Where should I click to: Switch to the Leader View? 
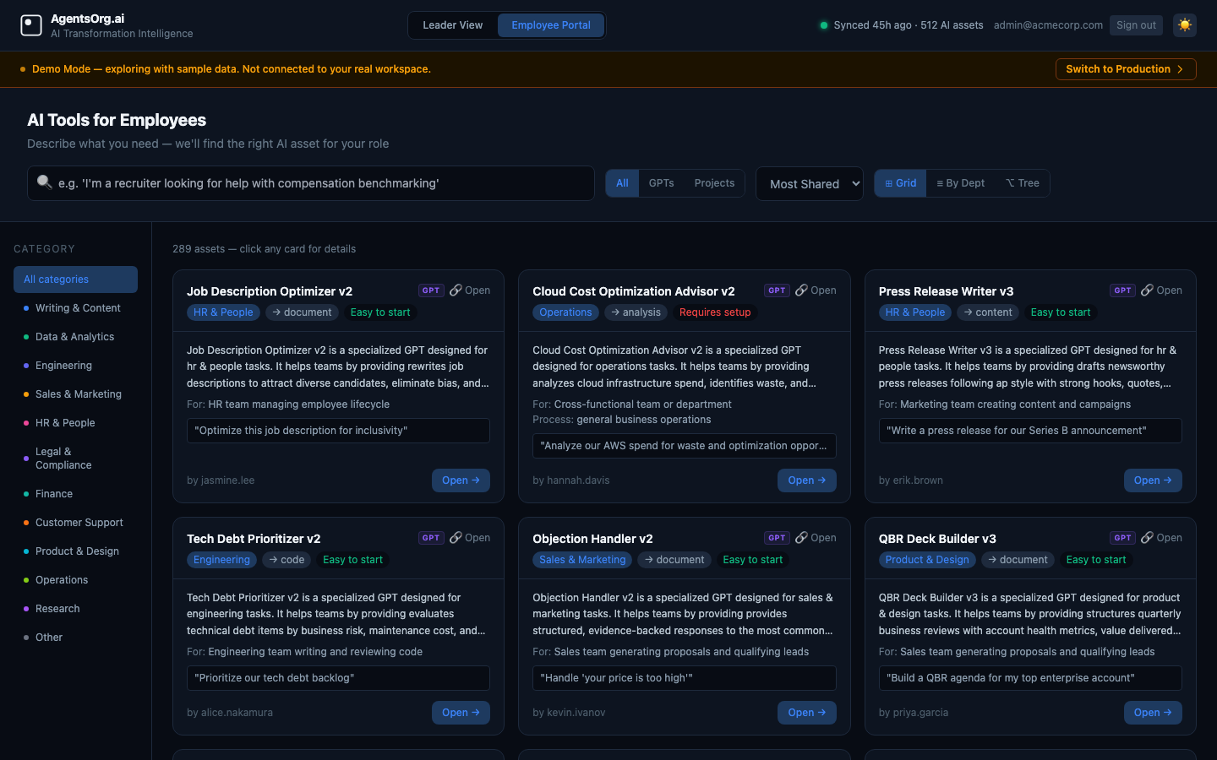pos(454,25)
